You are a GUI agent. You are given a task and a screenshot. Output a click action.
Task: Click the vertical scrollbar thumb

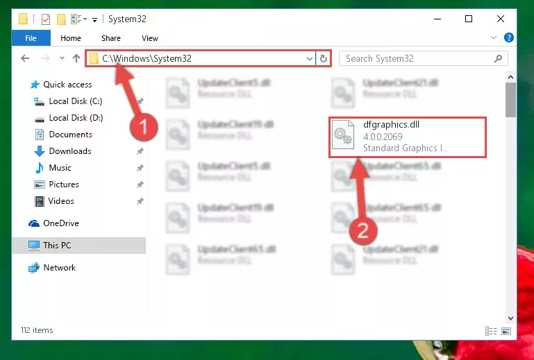coord(510,100)
